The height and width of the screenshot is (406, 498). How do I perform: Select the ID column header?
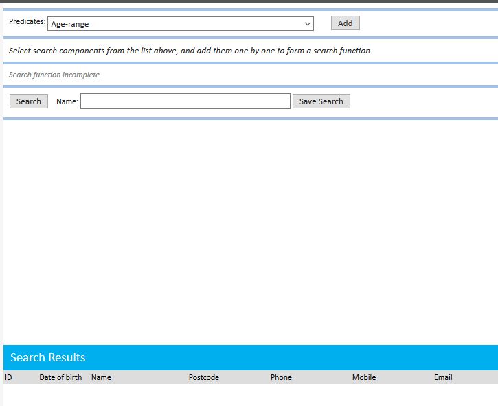(x=8, y=377)
